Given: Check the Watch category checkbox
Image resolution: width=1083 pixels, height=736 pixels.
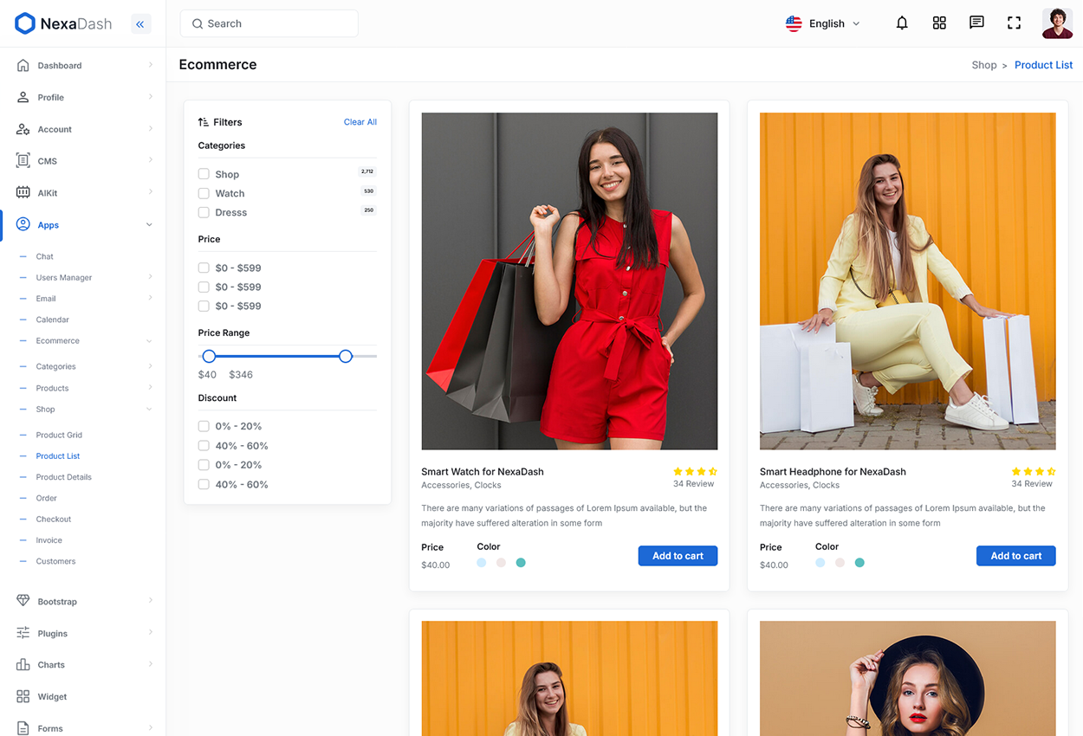Looking at the screenshot, I should coord(204,193).
